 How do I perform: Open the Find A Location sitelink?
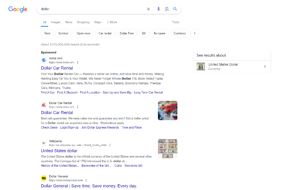point(90,92)
